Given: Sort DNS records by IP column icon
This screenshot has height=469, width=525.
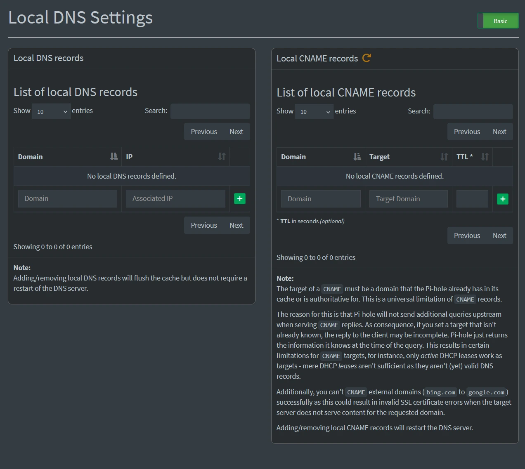Looking at the screenshot, I should click(222, 156).
